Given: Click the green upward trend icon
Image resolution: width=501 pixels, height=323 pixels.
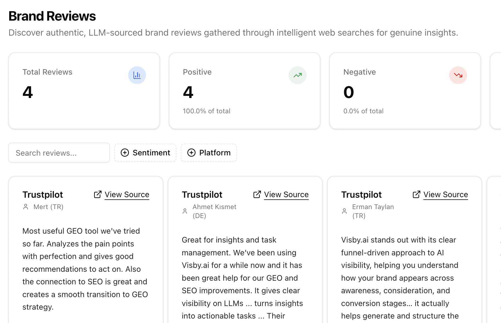Looking at the screenshot, I should point(297,75).
